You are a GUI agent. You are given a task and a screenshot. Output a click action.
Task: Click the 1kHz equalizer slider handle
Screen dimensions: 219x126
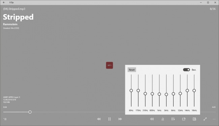tap(159, 94)
